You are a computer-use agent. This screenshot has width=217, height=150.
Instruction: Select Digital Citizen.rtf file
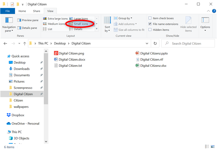click(x=149, y=59)
